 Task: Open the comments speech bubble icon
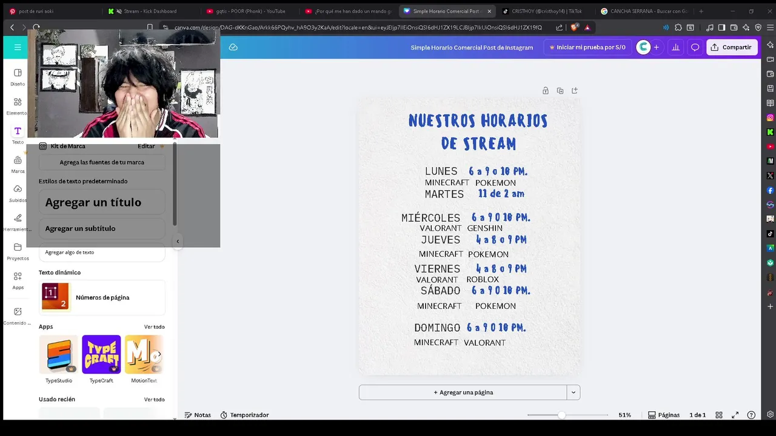click(x=695, y=47)
